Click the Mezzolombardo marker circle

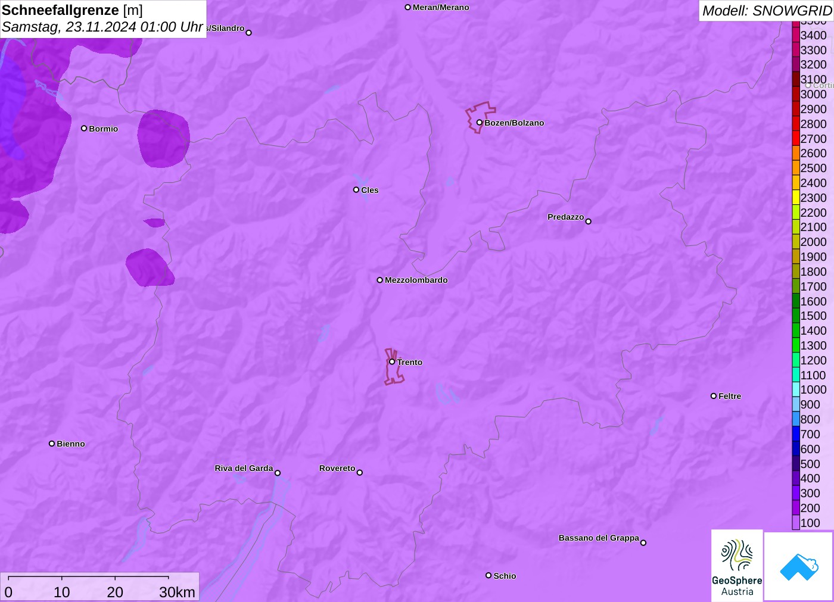click(380, 280)
